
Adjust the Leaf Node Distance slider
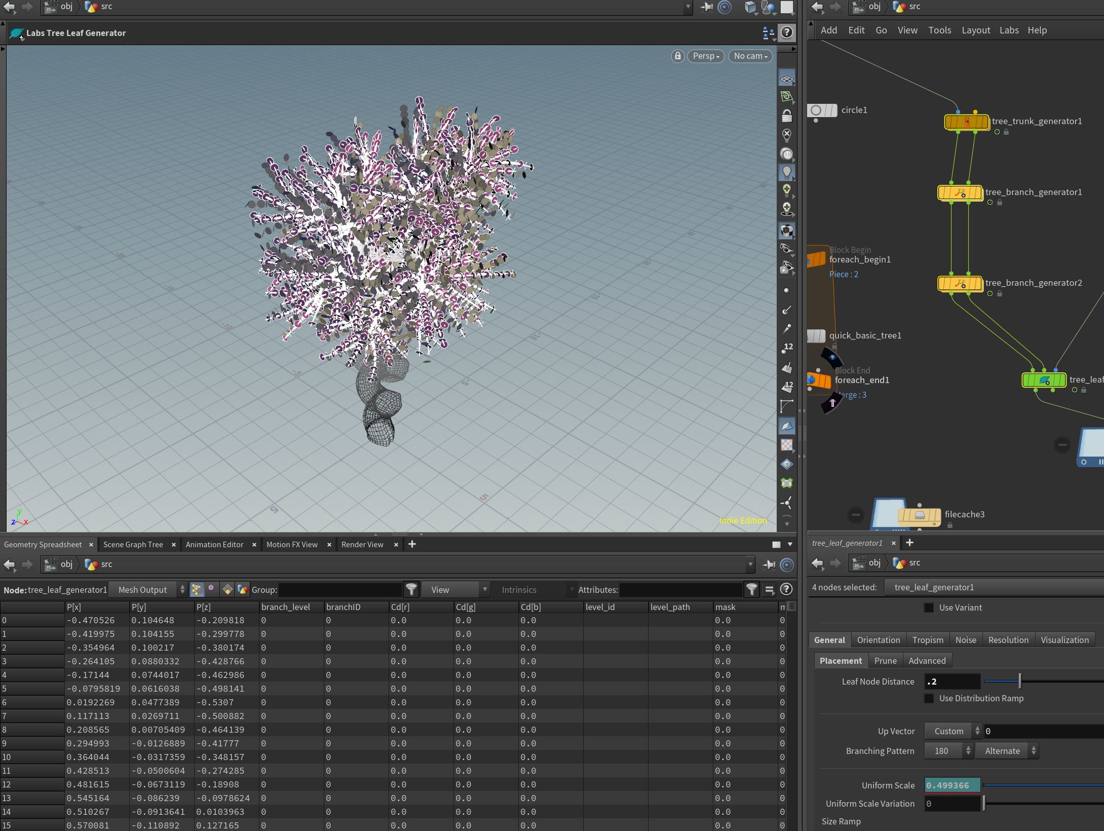click(1020, 682)
